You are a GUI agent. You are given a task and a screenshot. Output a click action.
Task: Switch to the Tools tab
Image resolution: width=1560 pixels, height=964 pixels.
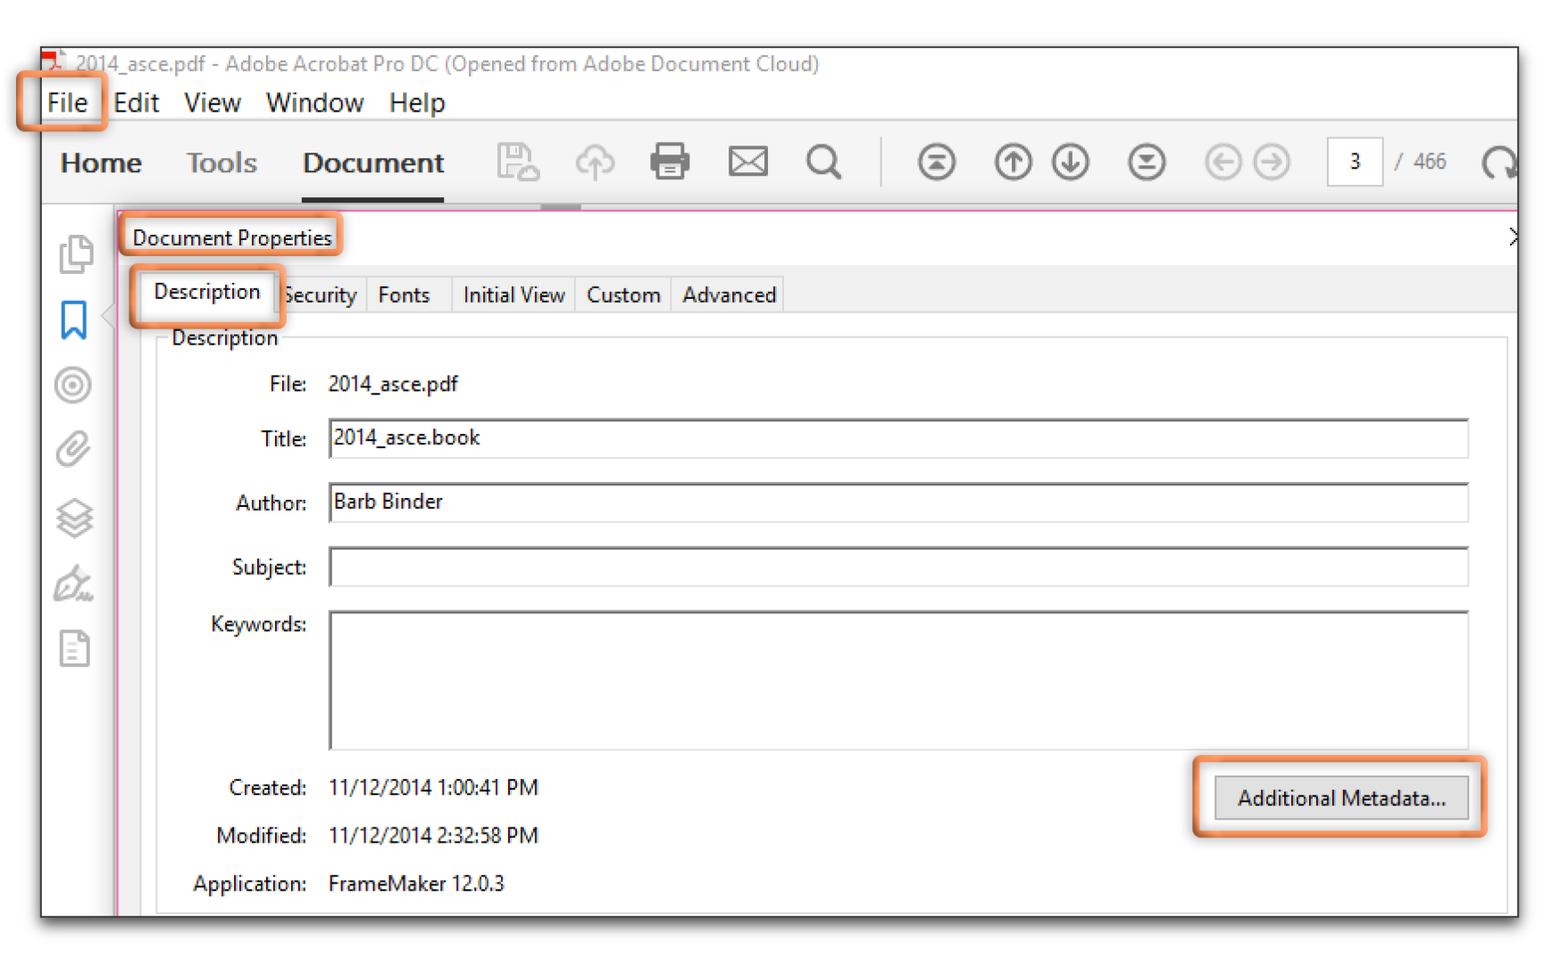click(221, 162)
